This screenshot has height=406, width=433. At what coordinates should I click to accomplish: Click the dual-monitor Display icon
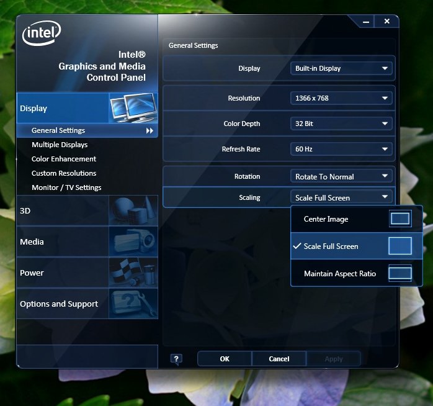133,108
